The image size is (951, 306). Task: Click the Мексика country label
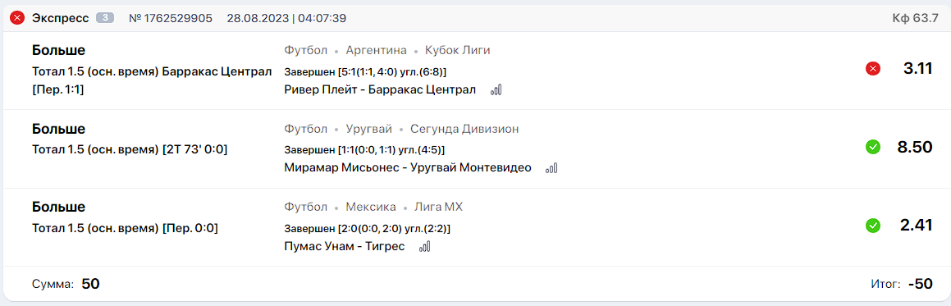click(x=371, y=208)
